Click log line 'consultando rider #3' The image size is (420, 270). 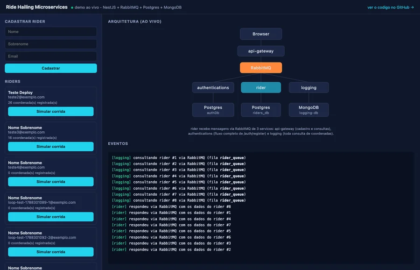point(179,170)
